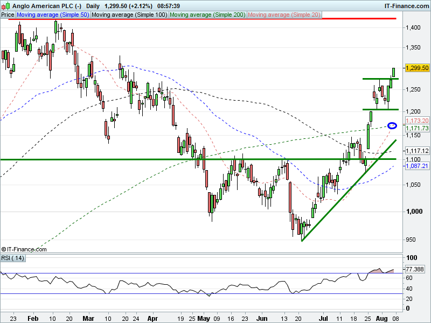This screenshot has width=431, height=323.
Task: Select the Moving average (Simple 200) tab
Action: tap(207, 15)
